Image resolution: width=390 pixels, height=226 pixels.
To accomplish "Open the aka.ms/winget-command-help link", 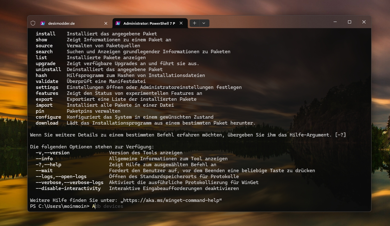I will 171,200.
